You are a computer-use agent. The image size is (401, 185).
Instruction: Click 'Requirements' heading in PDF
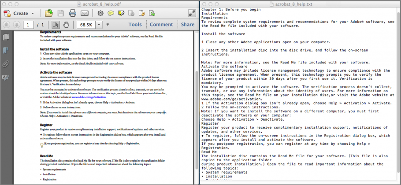pos(51,32)
